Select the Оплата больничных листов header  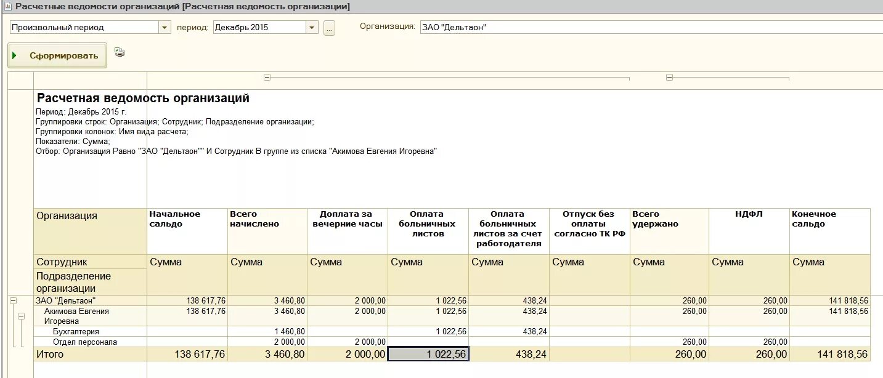pyautogui.click(x=428, y=231)
